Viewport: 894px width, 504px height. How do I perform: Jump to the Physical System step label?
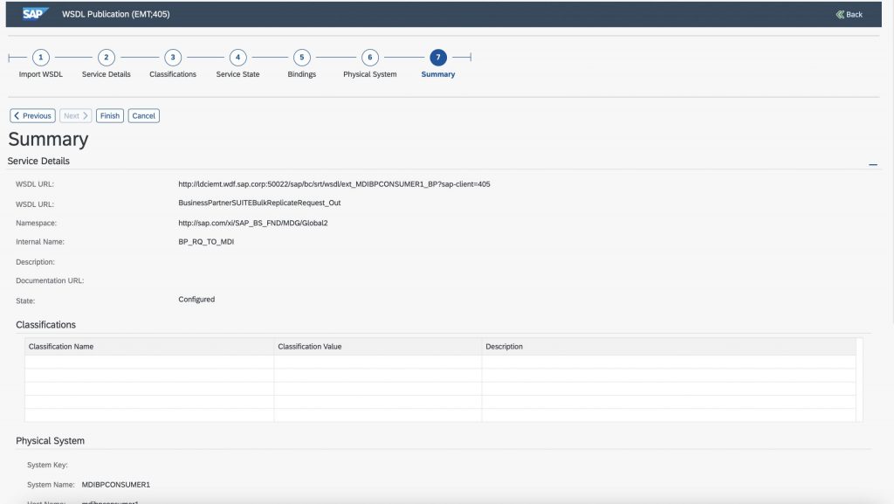pyautogui.click(x=370, y=74)
